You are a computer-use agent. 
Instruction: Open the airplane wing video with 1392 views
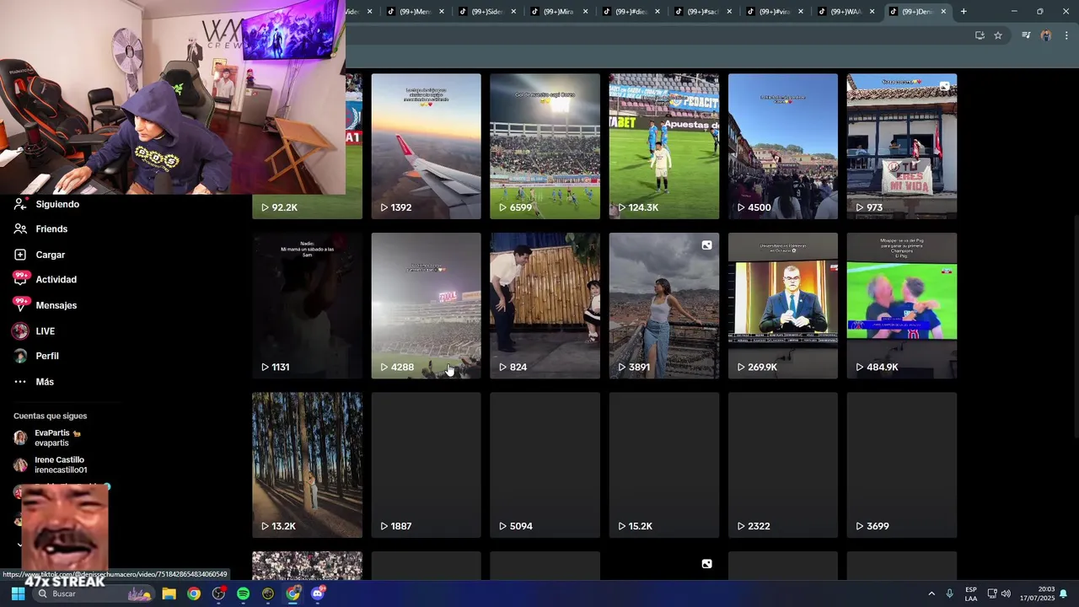(426, 146)
